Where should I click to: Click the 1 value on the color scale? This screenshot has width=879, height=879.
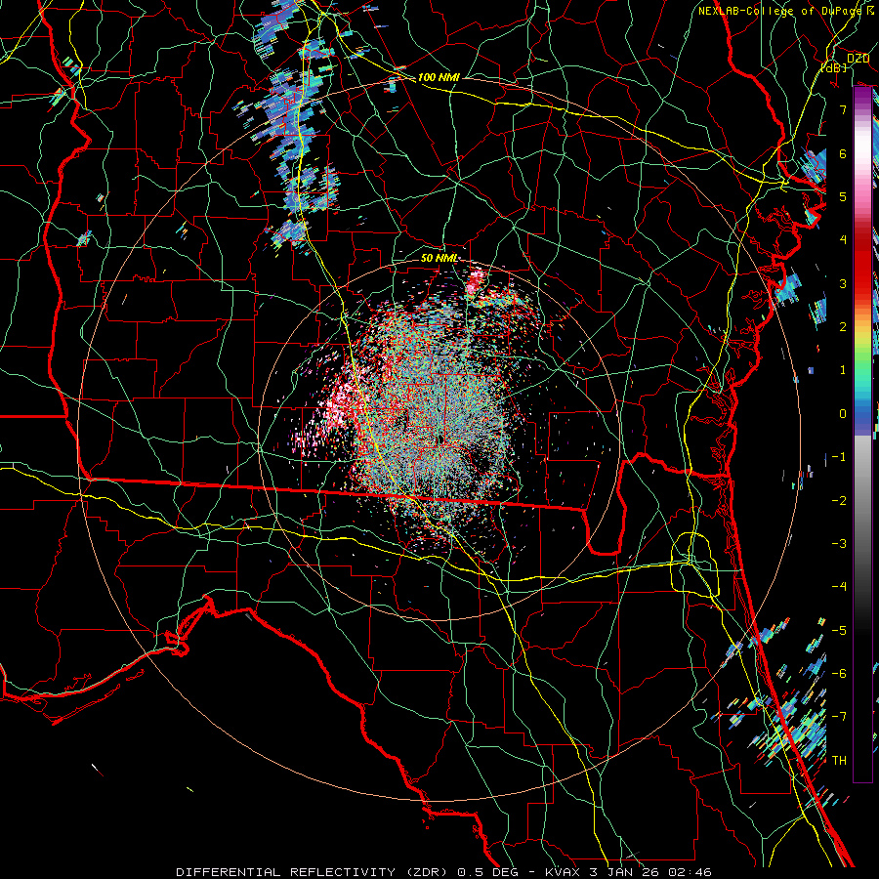click(x=843, y=370)
